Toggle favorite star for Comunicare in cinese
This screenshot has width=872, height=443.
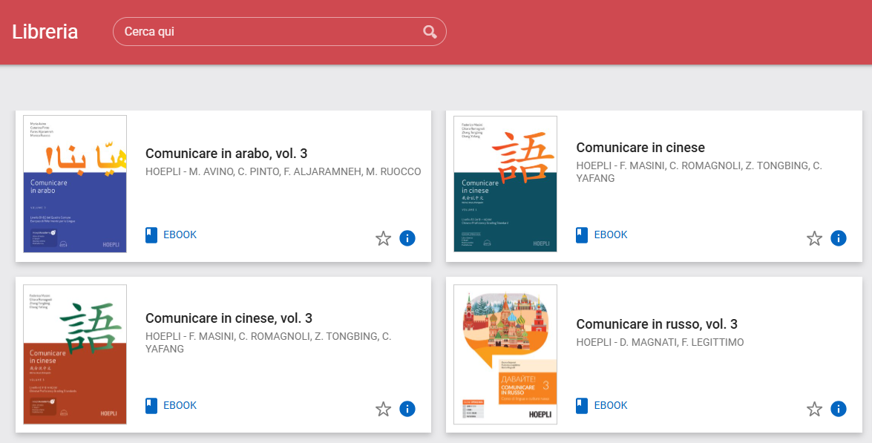click(814, 238)
